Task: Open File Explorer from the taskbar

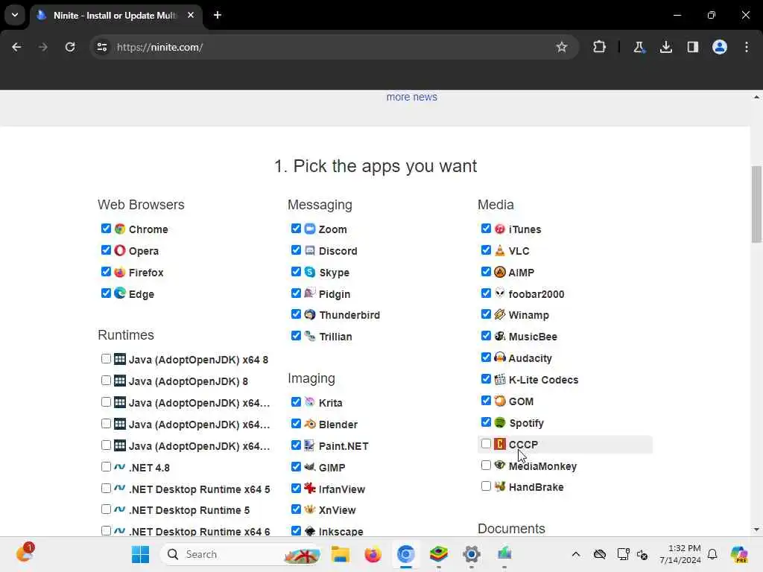Action: coord(340,554)
